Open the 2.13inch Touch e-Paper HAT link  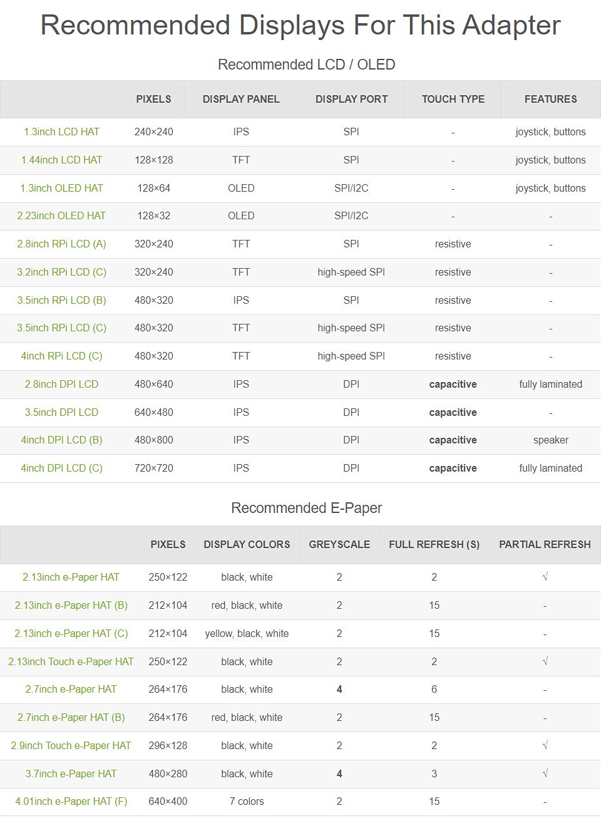pyautogui.click(x=71, y=662)
